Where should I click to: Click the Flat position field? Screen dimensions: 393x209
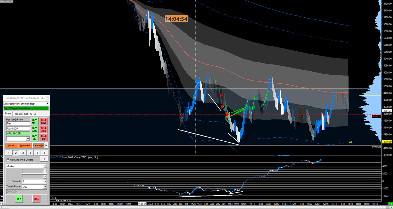tap(18, 124)
